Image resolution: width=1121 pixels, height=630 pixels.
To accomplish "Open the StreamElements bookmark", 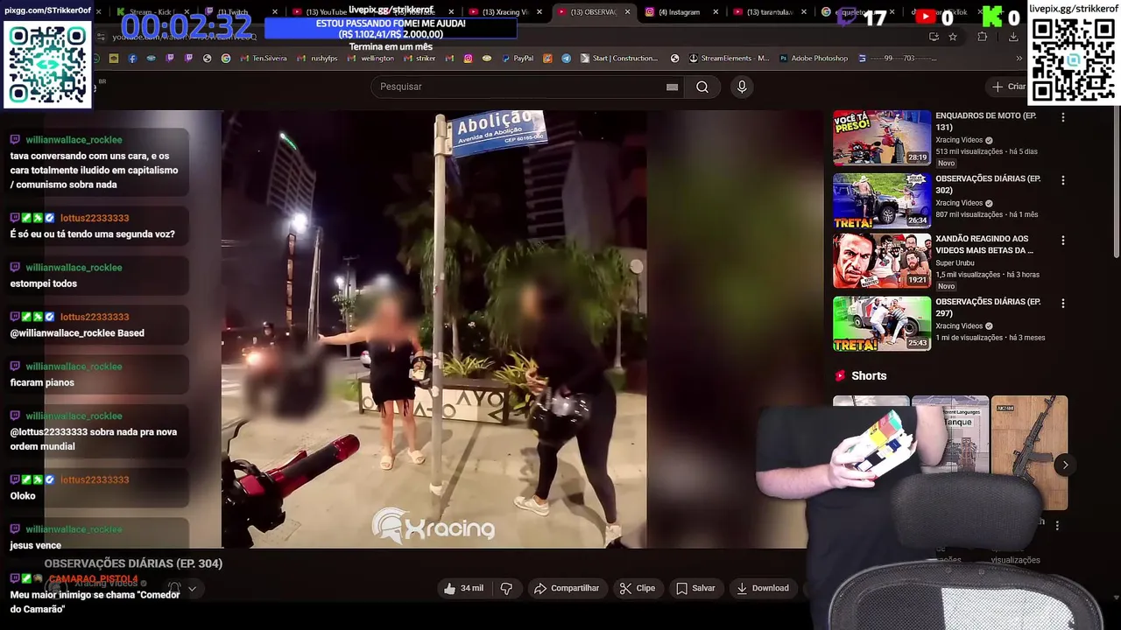I will (729, 59).
